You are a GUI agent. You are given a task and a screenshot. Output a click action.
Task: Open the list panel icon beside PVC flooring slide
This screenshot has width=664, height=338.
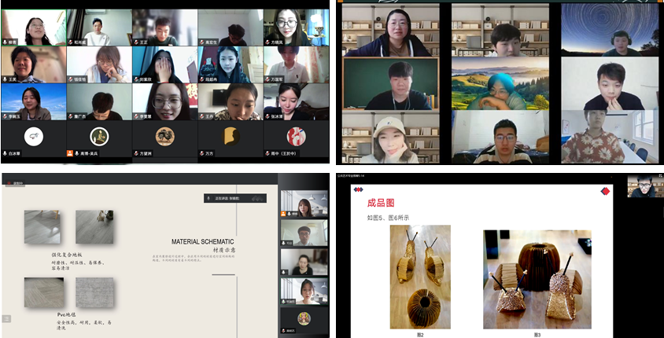click(x=7, y=318)
